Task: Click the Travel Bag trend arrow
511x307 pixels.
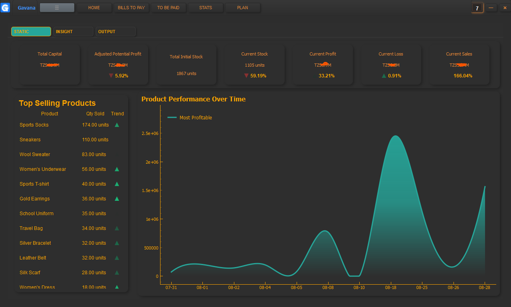Action: tap(117, 228)
